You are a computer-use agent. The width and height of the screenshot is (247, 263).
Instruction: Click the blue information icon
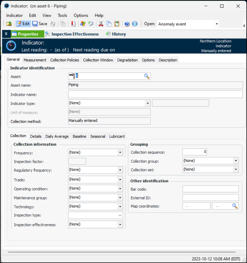point(135,24)
